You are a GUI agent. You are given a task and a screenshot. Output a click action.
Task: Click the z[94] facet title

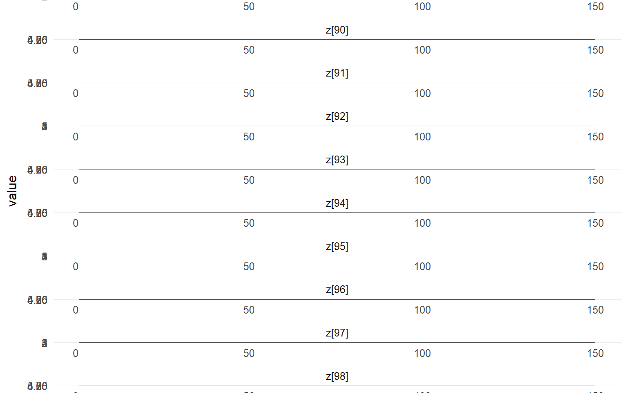tap(337, 203)
